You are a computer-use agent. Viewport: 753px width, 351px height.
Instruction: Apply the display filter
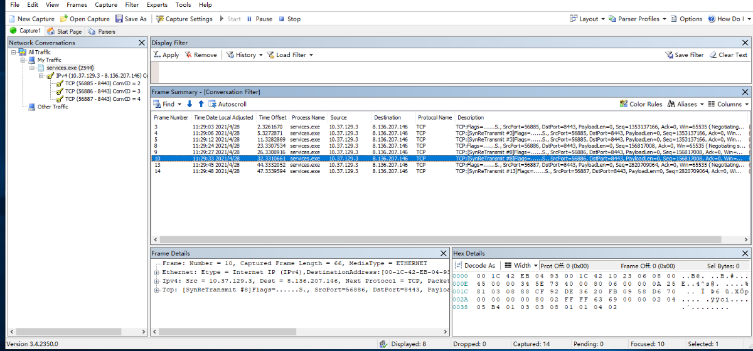coord(166,55)
